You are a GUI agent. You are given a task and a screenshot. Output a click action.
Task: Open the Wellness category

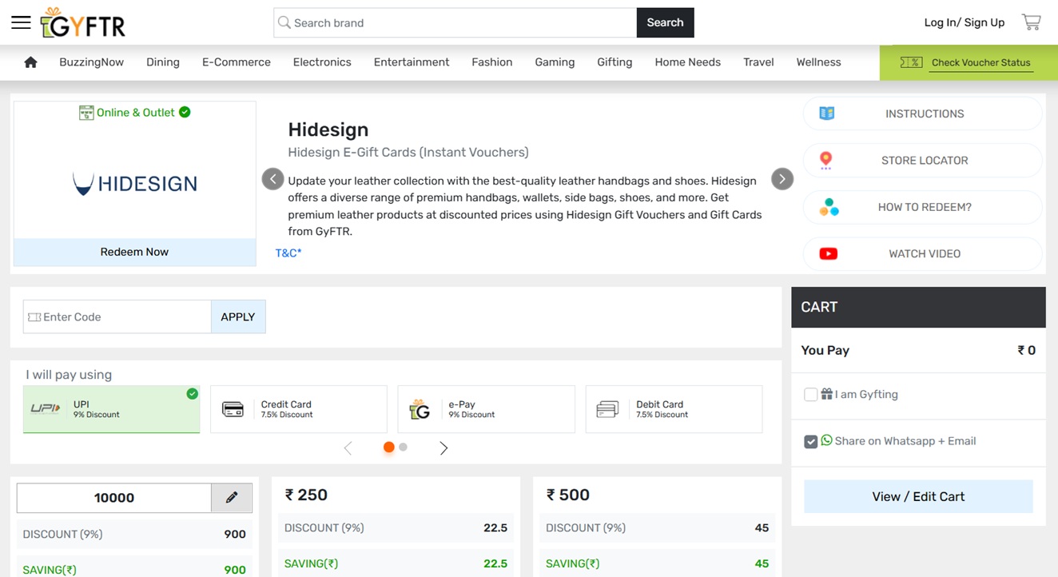pos(818,62)
